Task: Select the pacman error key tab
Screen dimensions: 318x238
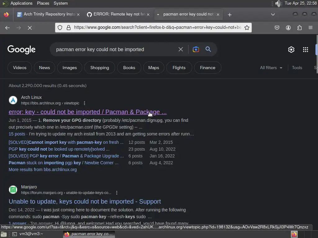Action: tap(189, 14)
